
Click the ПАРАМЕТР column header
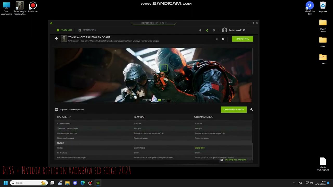coord(64,117)
